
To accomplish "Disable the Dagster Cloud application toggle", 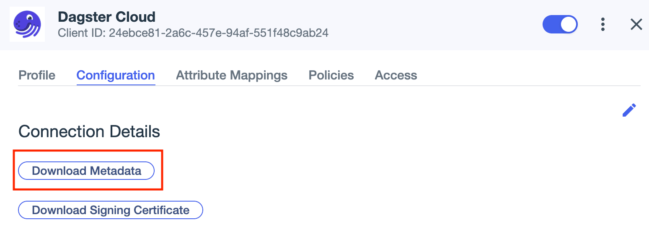I will pyautogui.click(x=560, y=24).
